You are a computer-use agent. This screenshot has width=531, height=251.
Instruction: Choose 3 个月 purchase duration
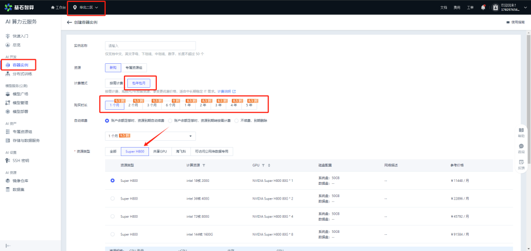coord(152,105)
